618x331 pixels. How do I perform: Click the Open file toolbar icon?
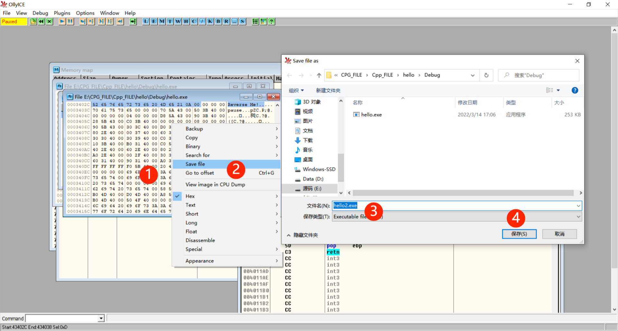point(33,22)
